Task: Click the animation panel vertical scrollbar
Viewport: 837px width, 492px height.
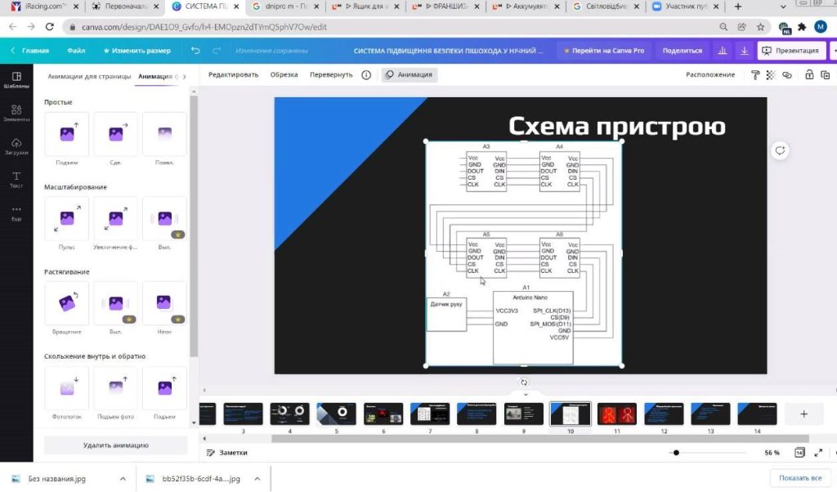Action: (194, 226)
